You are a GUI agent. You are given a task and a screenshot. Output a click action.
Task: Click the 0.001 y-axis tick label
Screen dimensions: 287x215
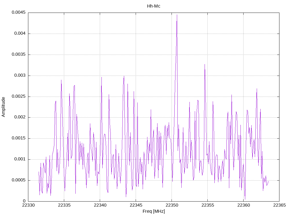pos(20,159)
